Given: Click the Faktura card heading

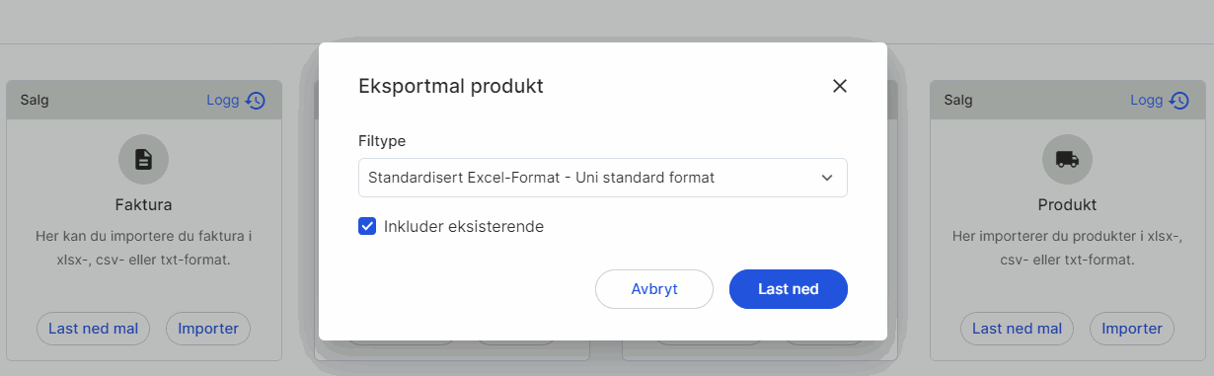Looking at the screenshot, I should click(144, 205).
